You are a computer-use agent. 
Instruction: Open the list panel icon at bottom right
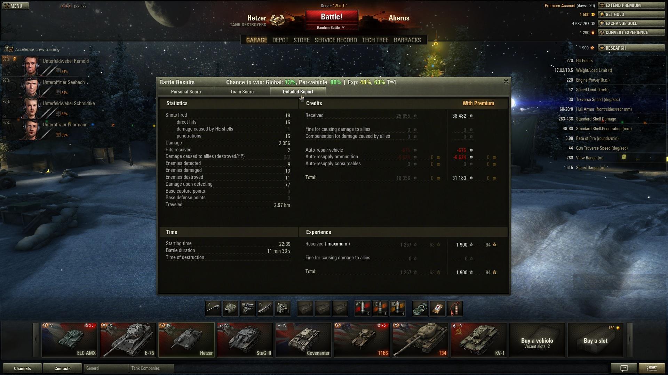pos(652,368)
